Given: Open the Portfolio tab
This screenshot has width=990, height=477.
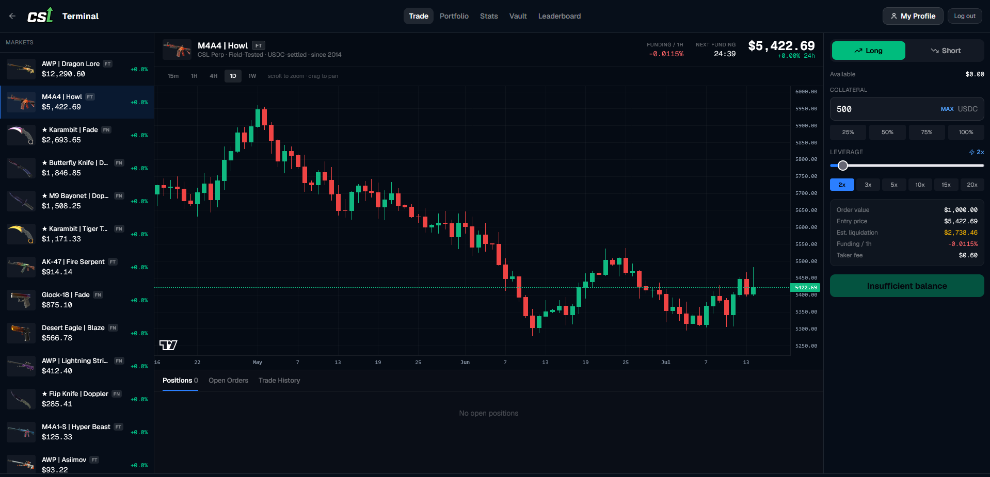Looking at the screenshot, I should coord(454,16).
